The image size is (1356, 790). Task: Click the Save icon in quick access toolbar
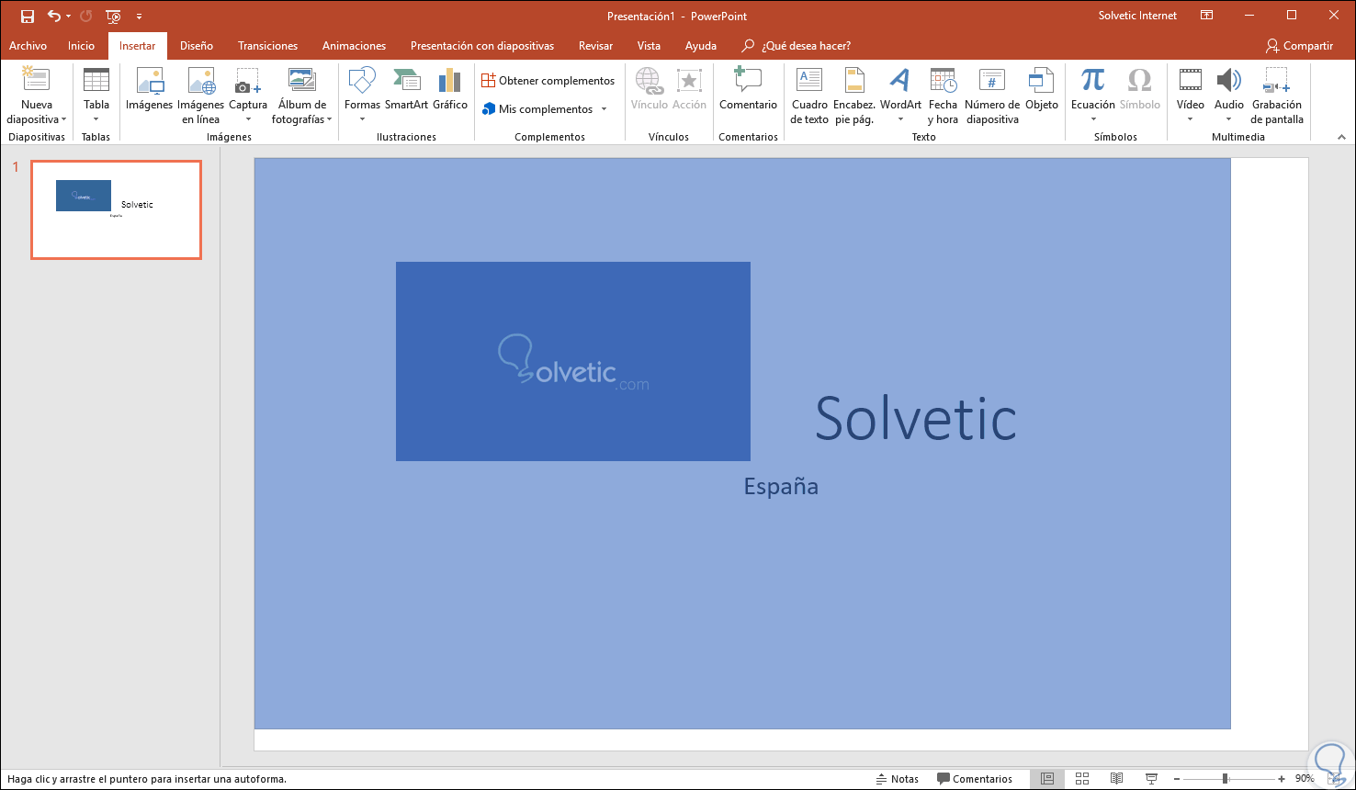click(27, 16)
